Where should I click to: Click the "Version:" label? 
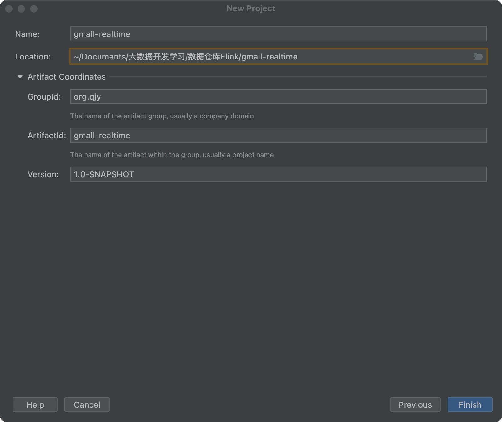pyautogui.click(x=43, y=174)
